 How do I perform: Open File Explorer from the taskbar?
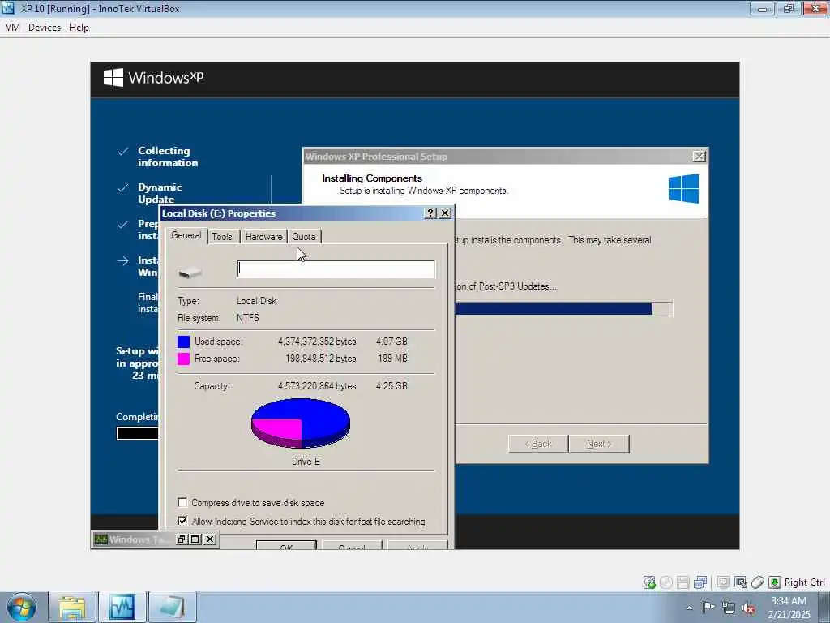pyautogui.click(x=72, y=607)
